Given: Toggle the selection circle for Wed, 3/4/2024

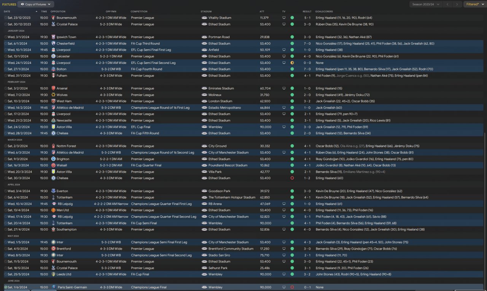Looking at the screenshot, I should coord(6,191).
